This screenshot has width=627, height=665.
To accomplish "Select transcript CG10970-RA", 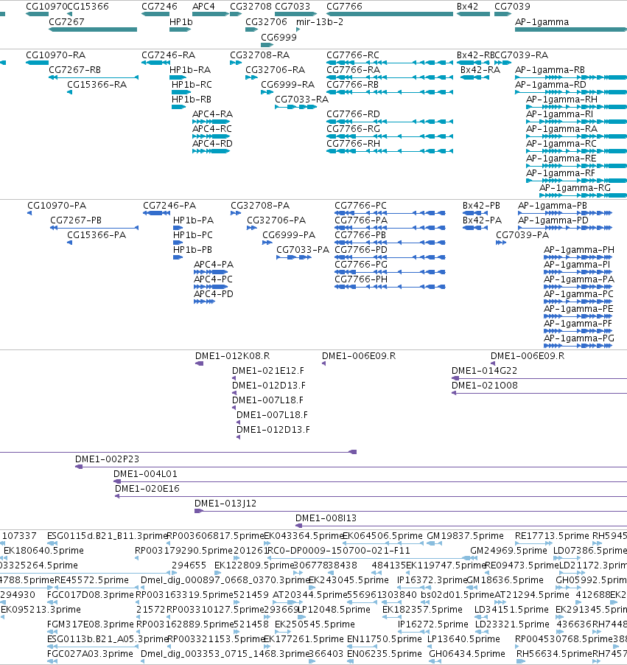I will click(55, 55).
